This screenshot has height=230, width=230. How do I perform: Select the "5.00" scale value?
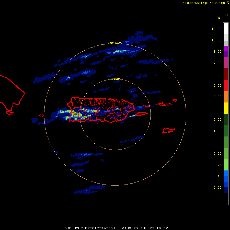tap(217, 86)
